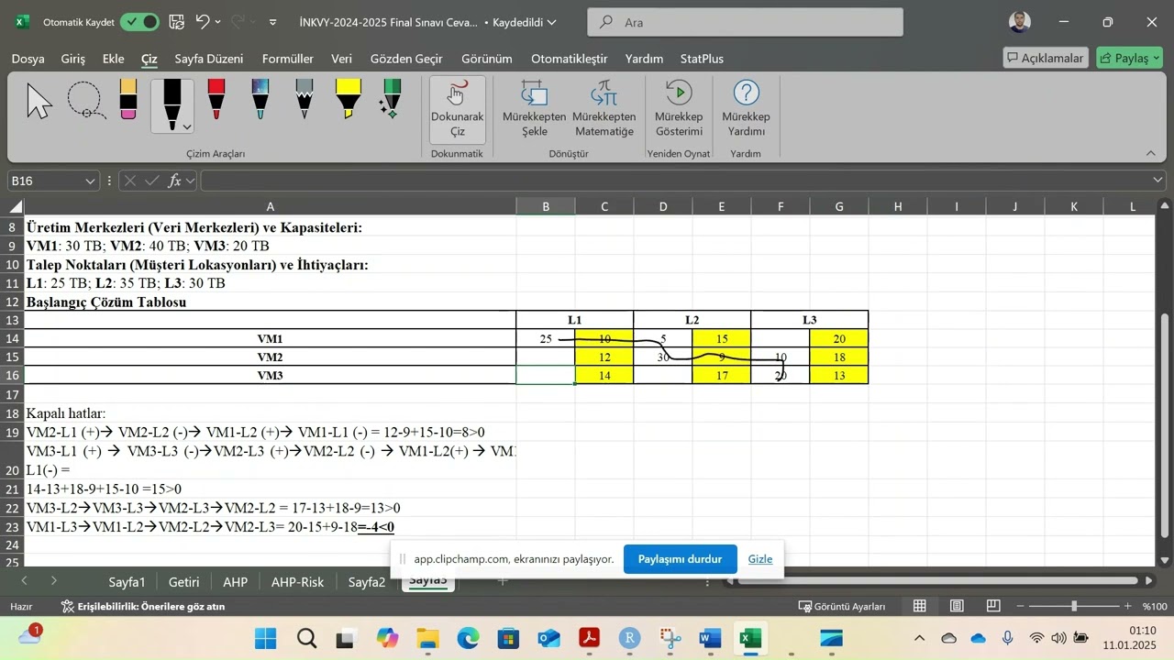Click Mürekkepten Şekle convert ink to shape
The image size is (1174, 660).
[x=535, y=109]
